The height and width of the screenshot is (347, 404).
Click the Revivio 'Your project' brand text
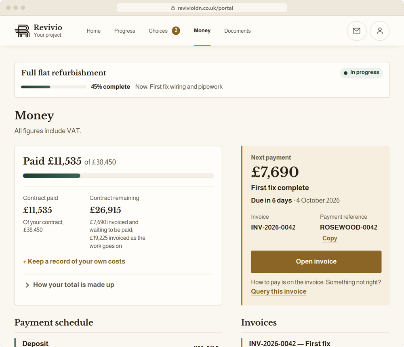click(48, 31)
